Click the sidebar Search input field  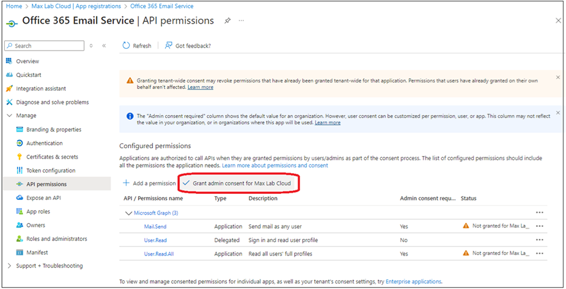click(x=45, y=46)
